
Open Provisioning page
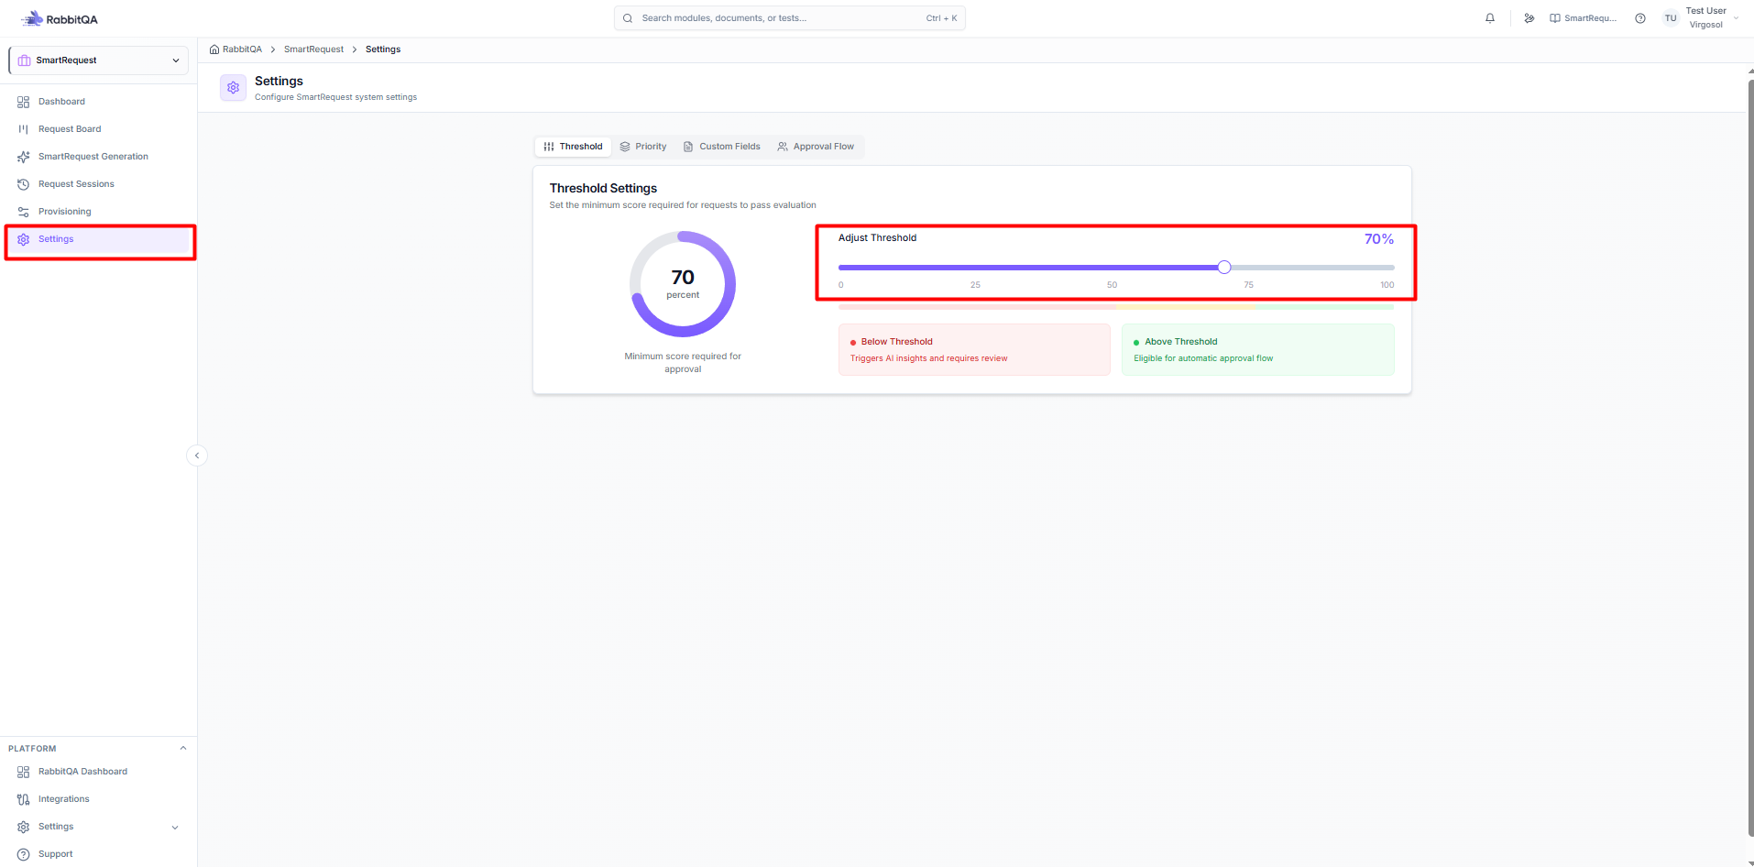99,212
